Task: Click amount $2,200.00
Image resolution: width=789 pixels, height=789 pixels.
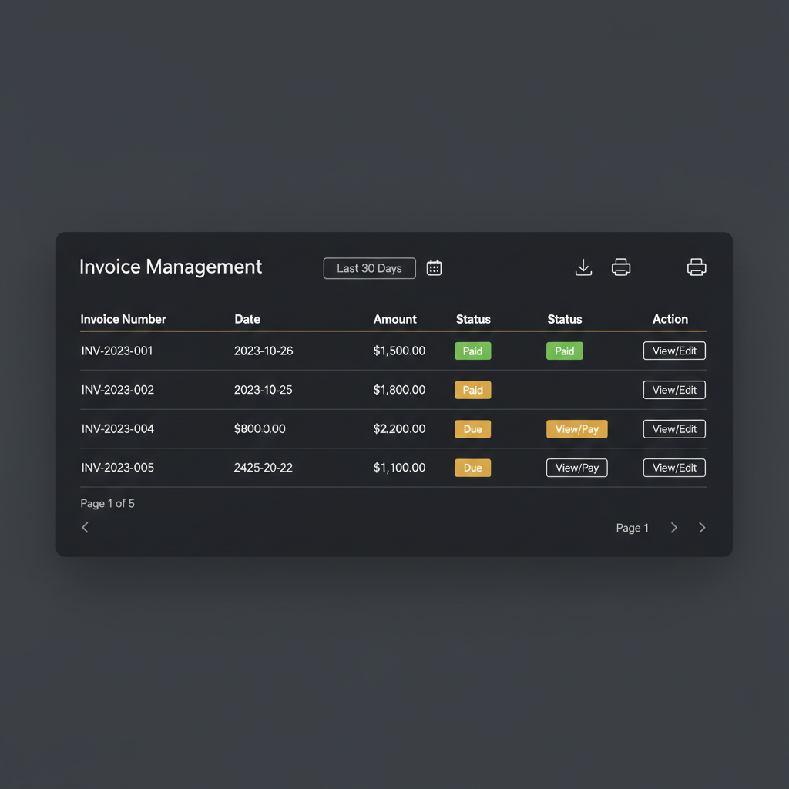Action: [x=399, y=429]
